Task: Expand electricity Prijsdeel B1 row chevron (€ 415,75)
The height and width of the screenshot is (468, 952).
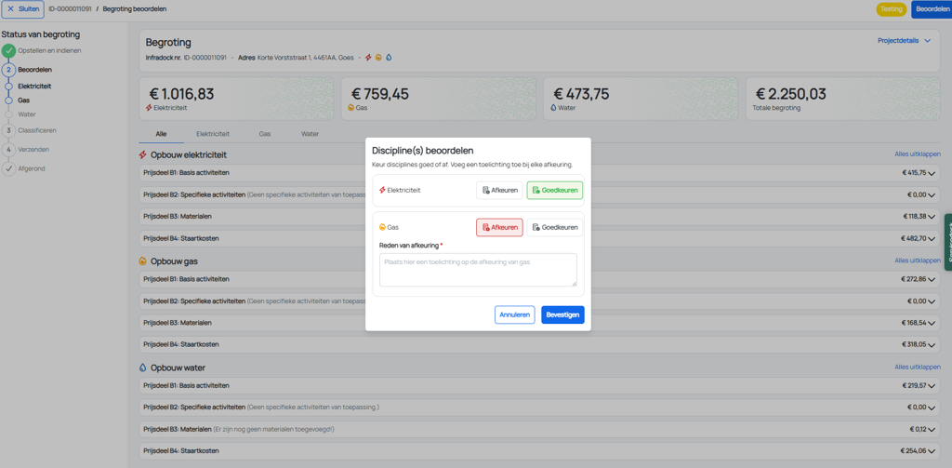Action: [x=932, y=173]
